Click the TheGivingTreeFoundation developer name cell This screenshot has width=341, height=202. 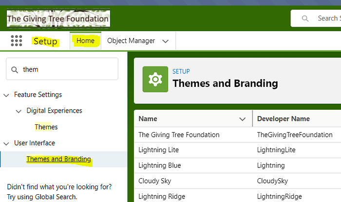tap(295, 135)
